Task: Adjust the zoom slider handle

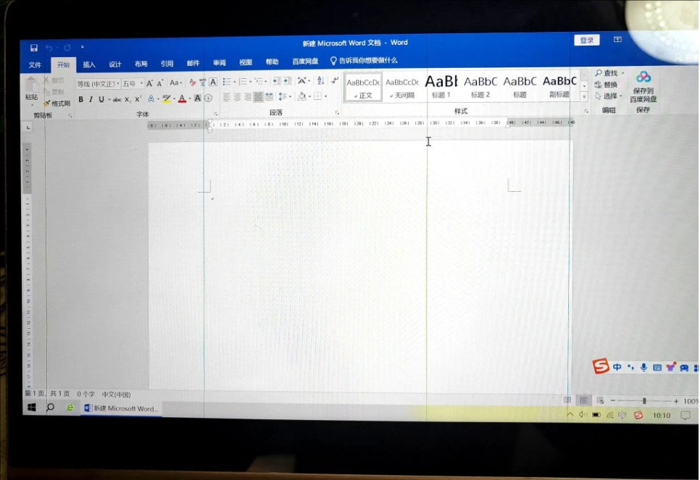Action: (x=644, y=401)
